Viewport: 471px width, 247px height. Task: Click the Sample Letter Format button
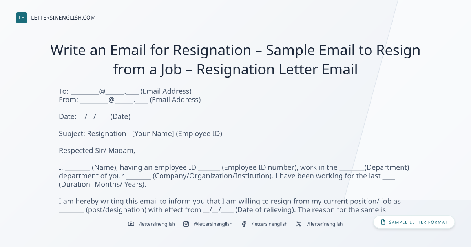(414, 222)
